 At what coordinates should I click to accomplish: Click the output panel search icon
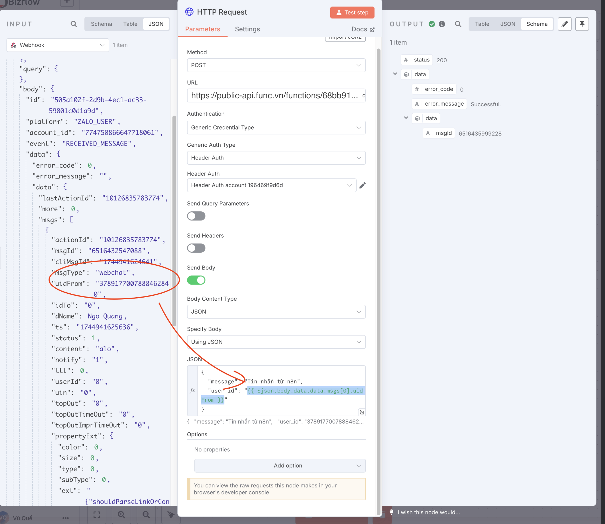[x=458, y=24]
